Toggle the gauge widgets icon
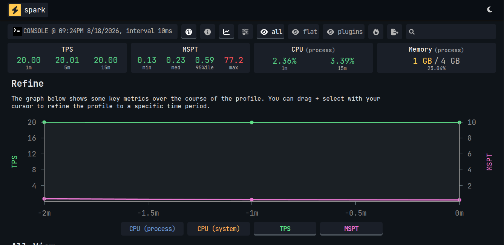This screenshot has height=245, width=504. [x=189, y=32]
